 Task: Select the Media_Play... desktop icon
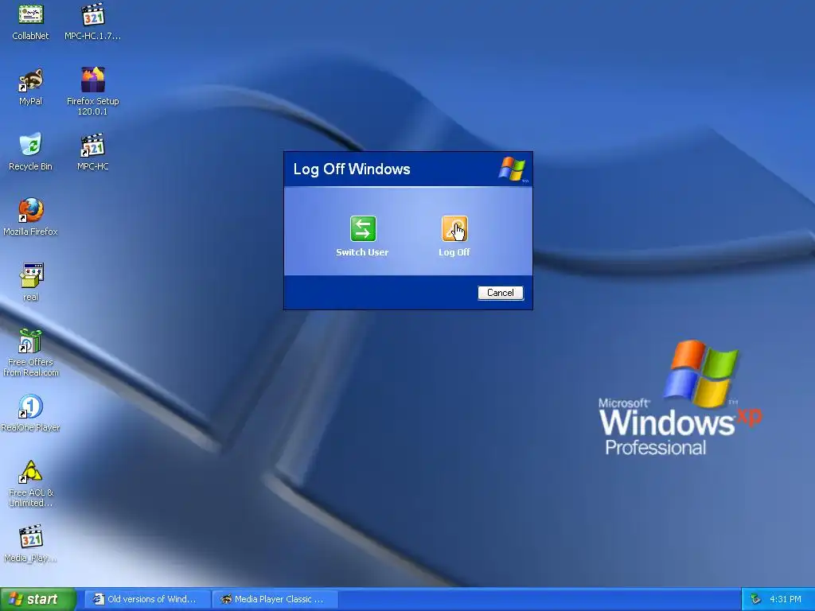(x=31, y=537)
